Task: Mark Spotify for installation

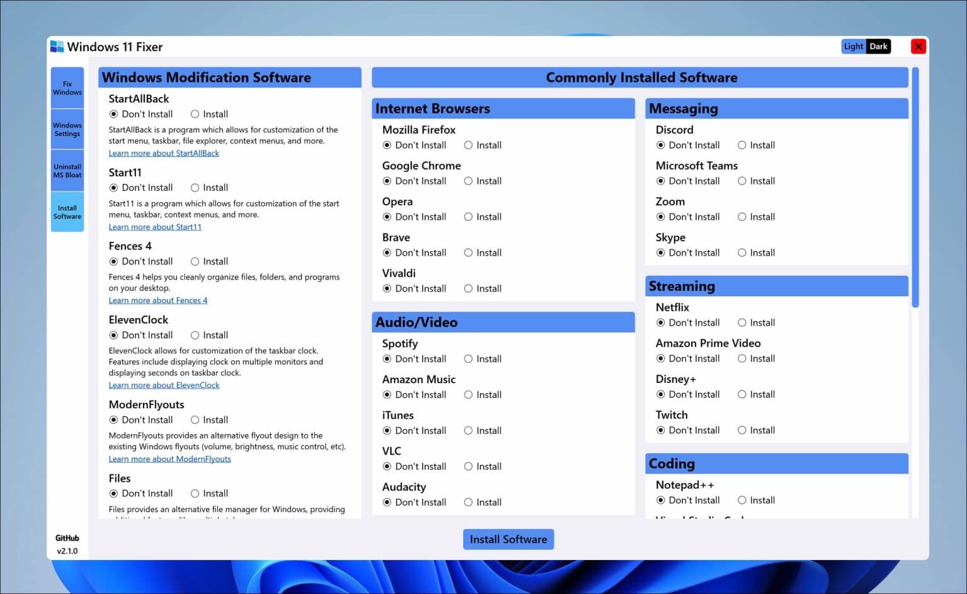Action: pyautogui.click(x=468, y=358)
